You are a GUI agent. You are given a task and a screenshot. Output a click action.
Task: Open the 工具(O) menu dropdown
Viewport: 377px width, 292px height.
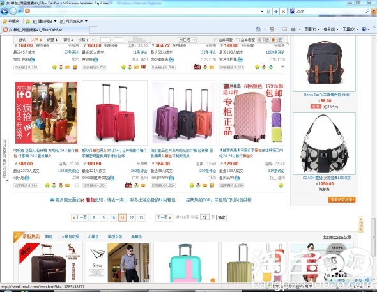click(x=351, y=29)
